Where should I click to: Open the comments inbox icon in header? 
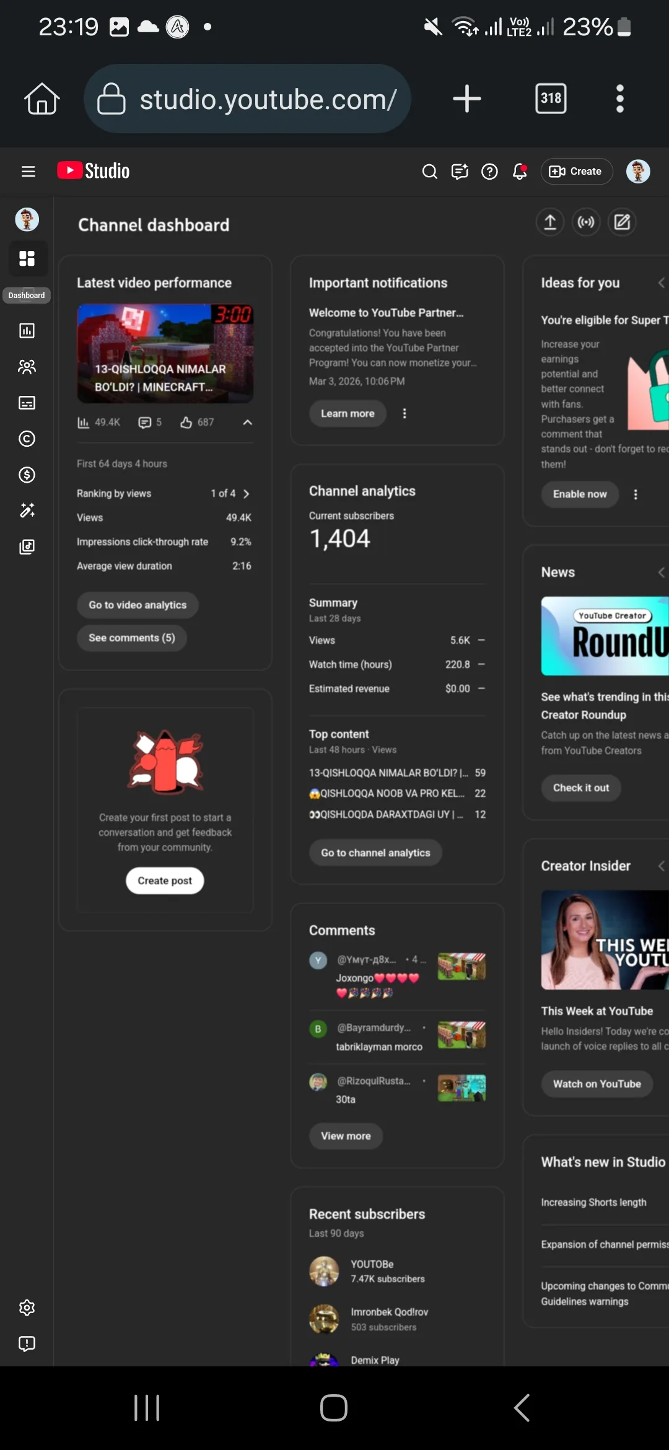click(x=460, y=172)
